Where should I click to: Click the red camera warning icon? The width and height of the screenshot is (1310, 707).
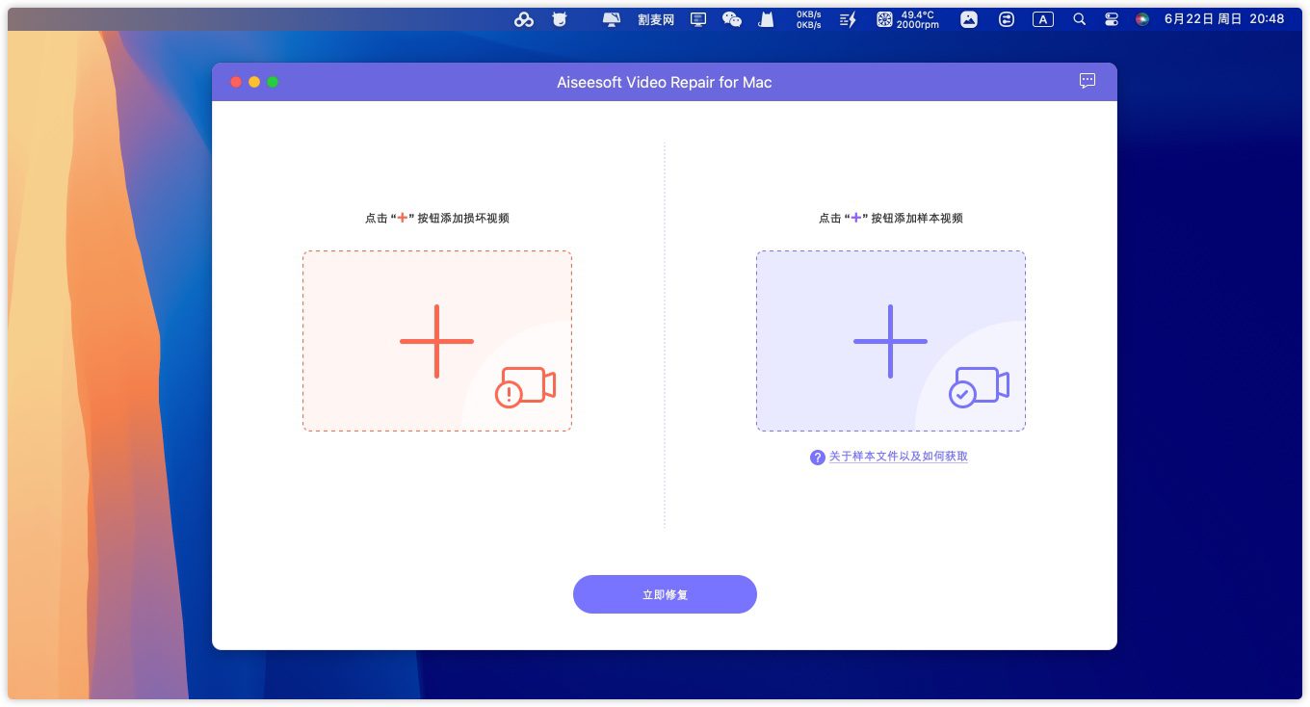[x=525, y=386]
